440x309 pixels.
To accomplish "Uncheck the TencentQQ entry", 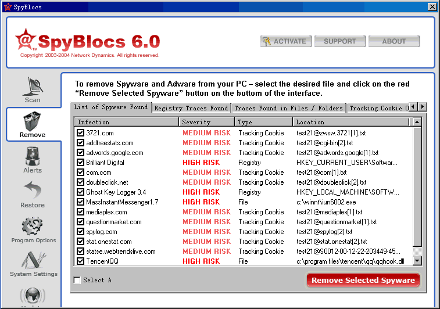I will tap(81, 261).
